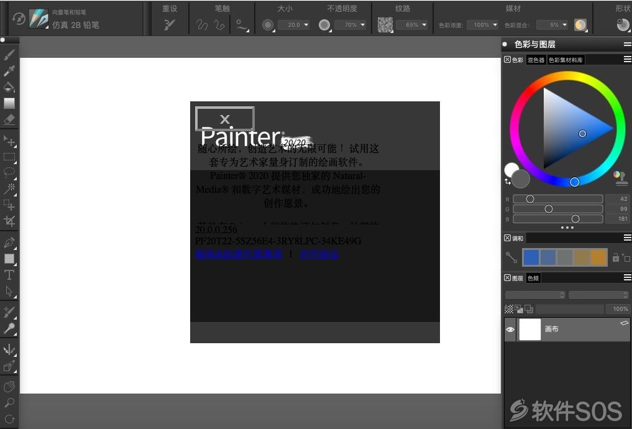This screenshot has width=632, height=429.
Task: Select the Dodge tool
Action: [x=9, y=329]
